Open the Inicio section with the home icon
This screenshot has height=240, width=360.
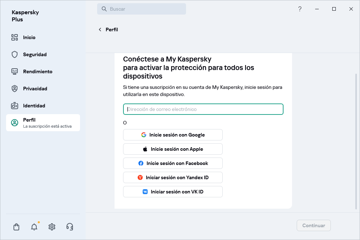pos(15,37)
